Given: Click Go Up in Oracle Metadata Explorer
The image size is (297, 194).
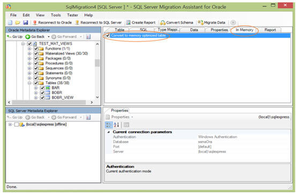Looking at the screenshot, I should 14,37.
